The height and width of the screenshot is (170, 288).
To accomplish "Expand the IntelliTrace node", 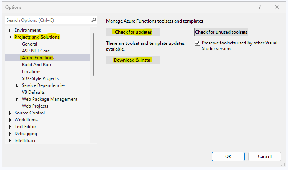I will point(10,141).
